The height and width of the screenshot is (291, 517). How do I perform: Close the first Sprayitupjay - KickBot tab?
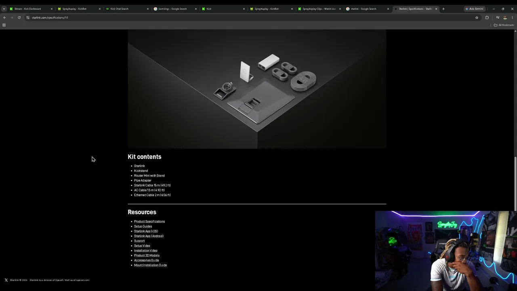point(99,9)
